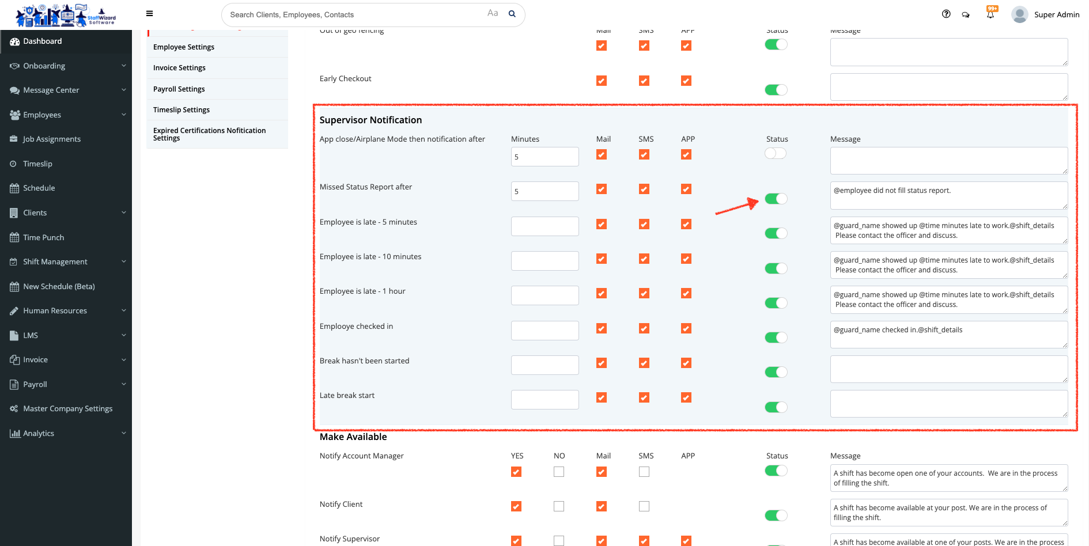Screen dimensions: 1089x546
Task: Open the help question mark icon
Action: [946, 14]
